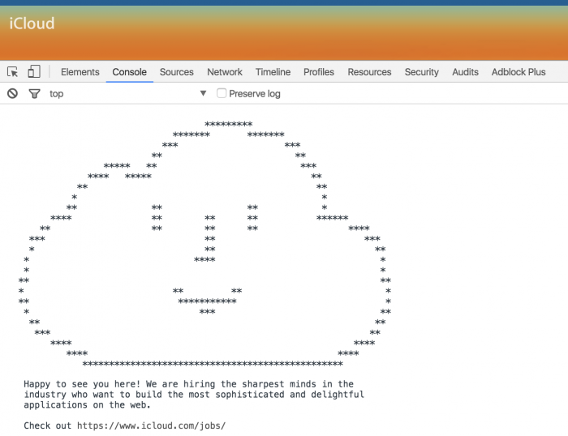This screenshot has width=568, height=436.
Task: Open the Resources tab
Action: point(369,72)
